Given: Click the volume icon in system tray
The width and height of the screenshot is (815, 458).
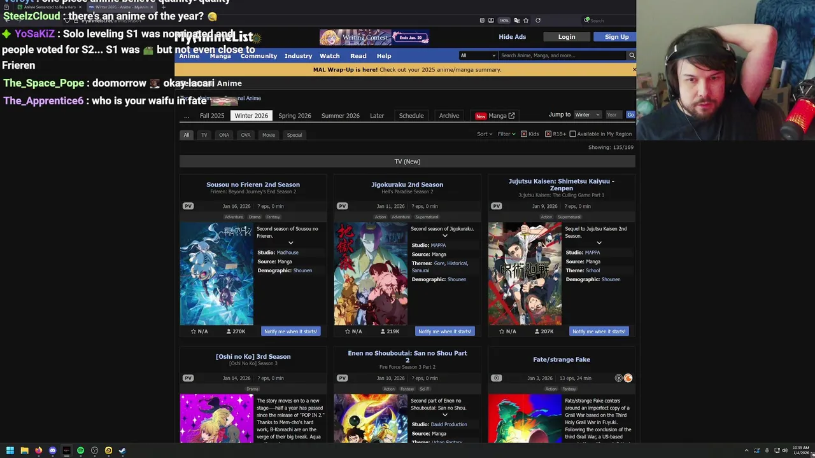Looking at the screenshot, I should coord(784,450).
